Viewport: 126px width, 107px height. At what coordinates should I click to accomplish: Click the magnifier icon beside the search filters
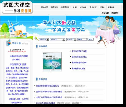(36, 39)
